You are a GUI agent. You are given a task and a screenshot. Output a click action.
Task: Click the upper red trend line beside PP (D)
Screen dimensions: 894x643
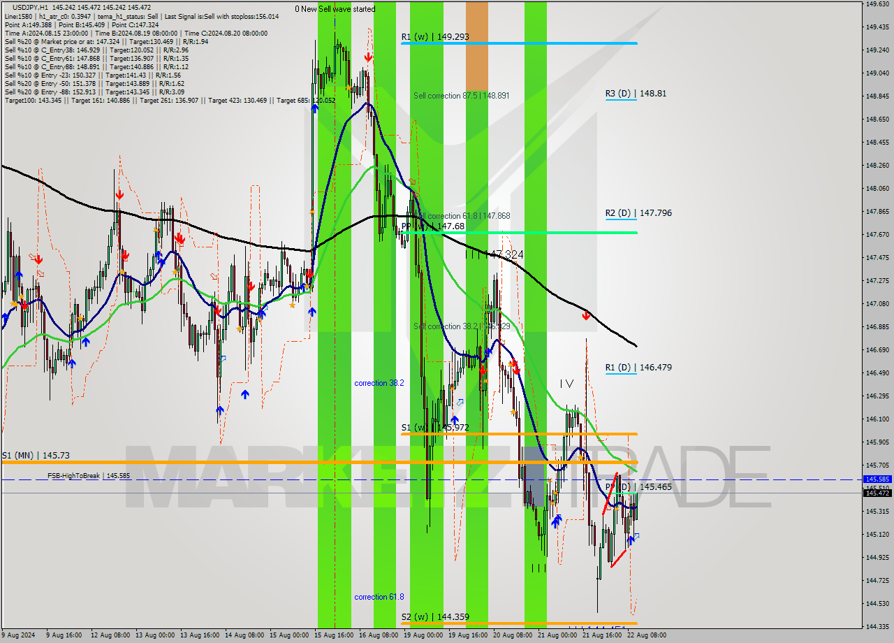610,494
